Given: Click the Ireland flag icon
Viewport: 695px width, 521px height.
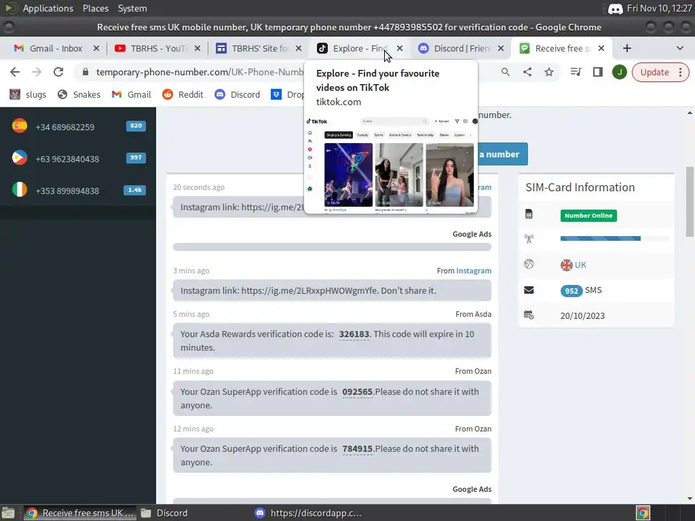Looking at the screenshot, I should pos(20,190).
